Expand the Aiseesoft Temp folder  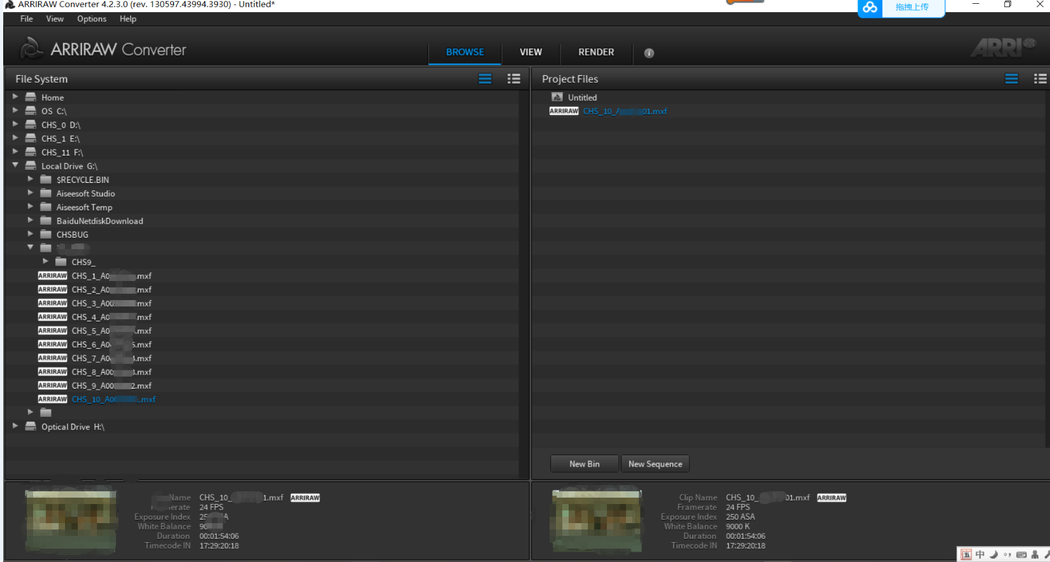[x=31, y=206]
